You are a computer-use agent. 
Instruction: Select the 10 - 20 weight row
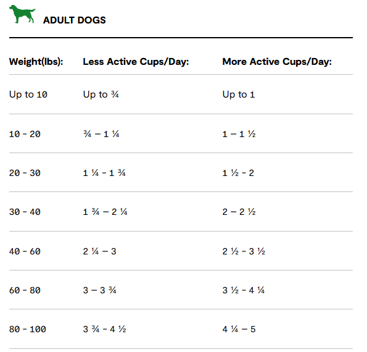[181, 134]
